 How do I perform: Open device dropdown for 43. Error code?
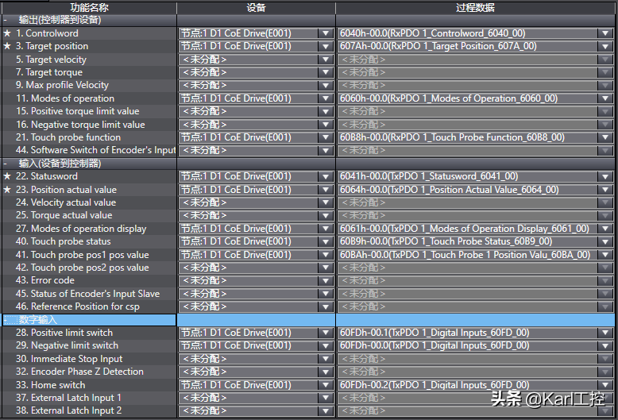[x=326, y=280]
